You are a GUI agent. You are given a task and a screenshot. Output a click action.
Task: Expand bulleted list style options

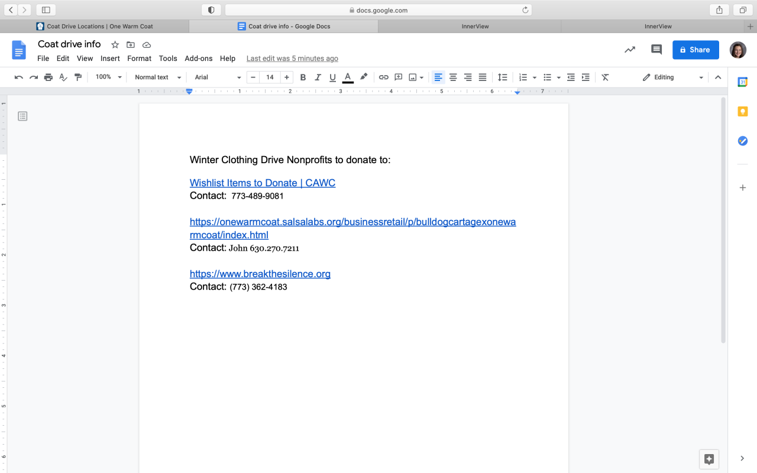pyautogui.click(x=559, y=77)
